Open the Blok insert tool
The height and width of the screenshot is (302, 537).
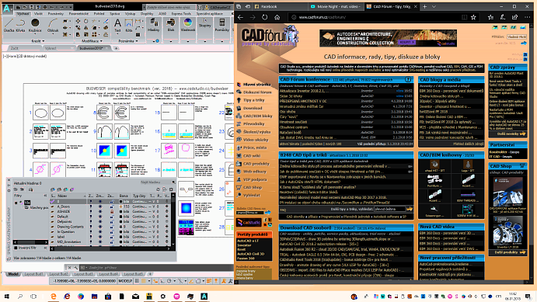pos(170,26)
